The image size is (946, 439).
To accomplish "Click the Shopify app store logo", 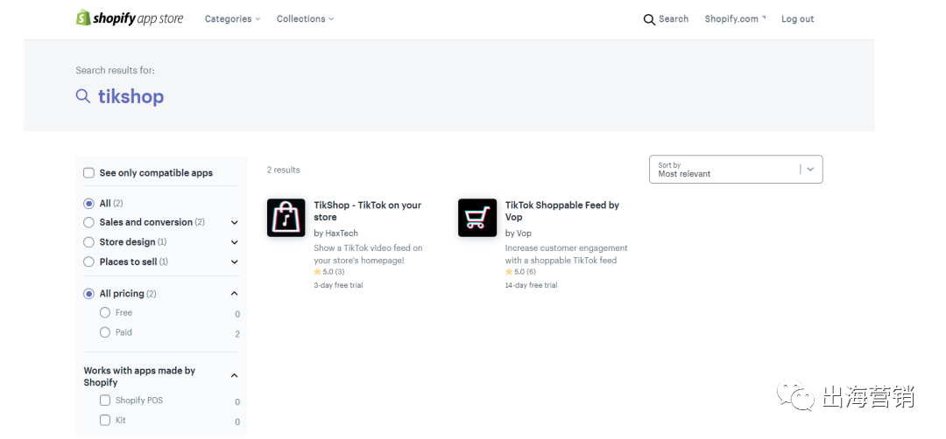I will [129, 18].
